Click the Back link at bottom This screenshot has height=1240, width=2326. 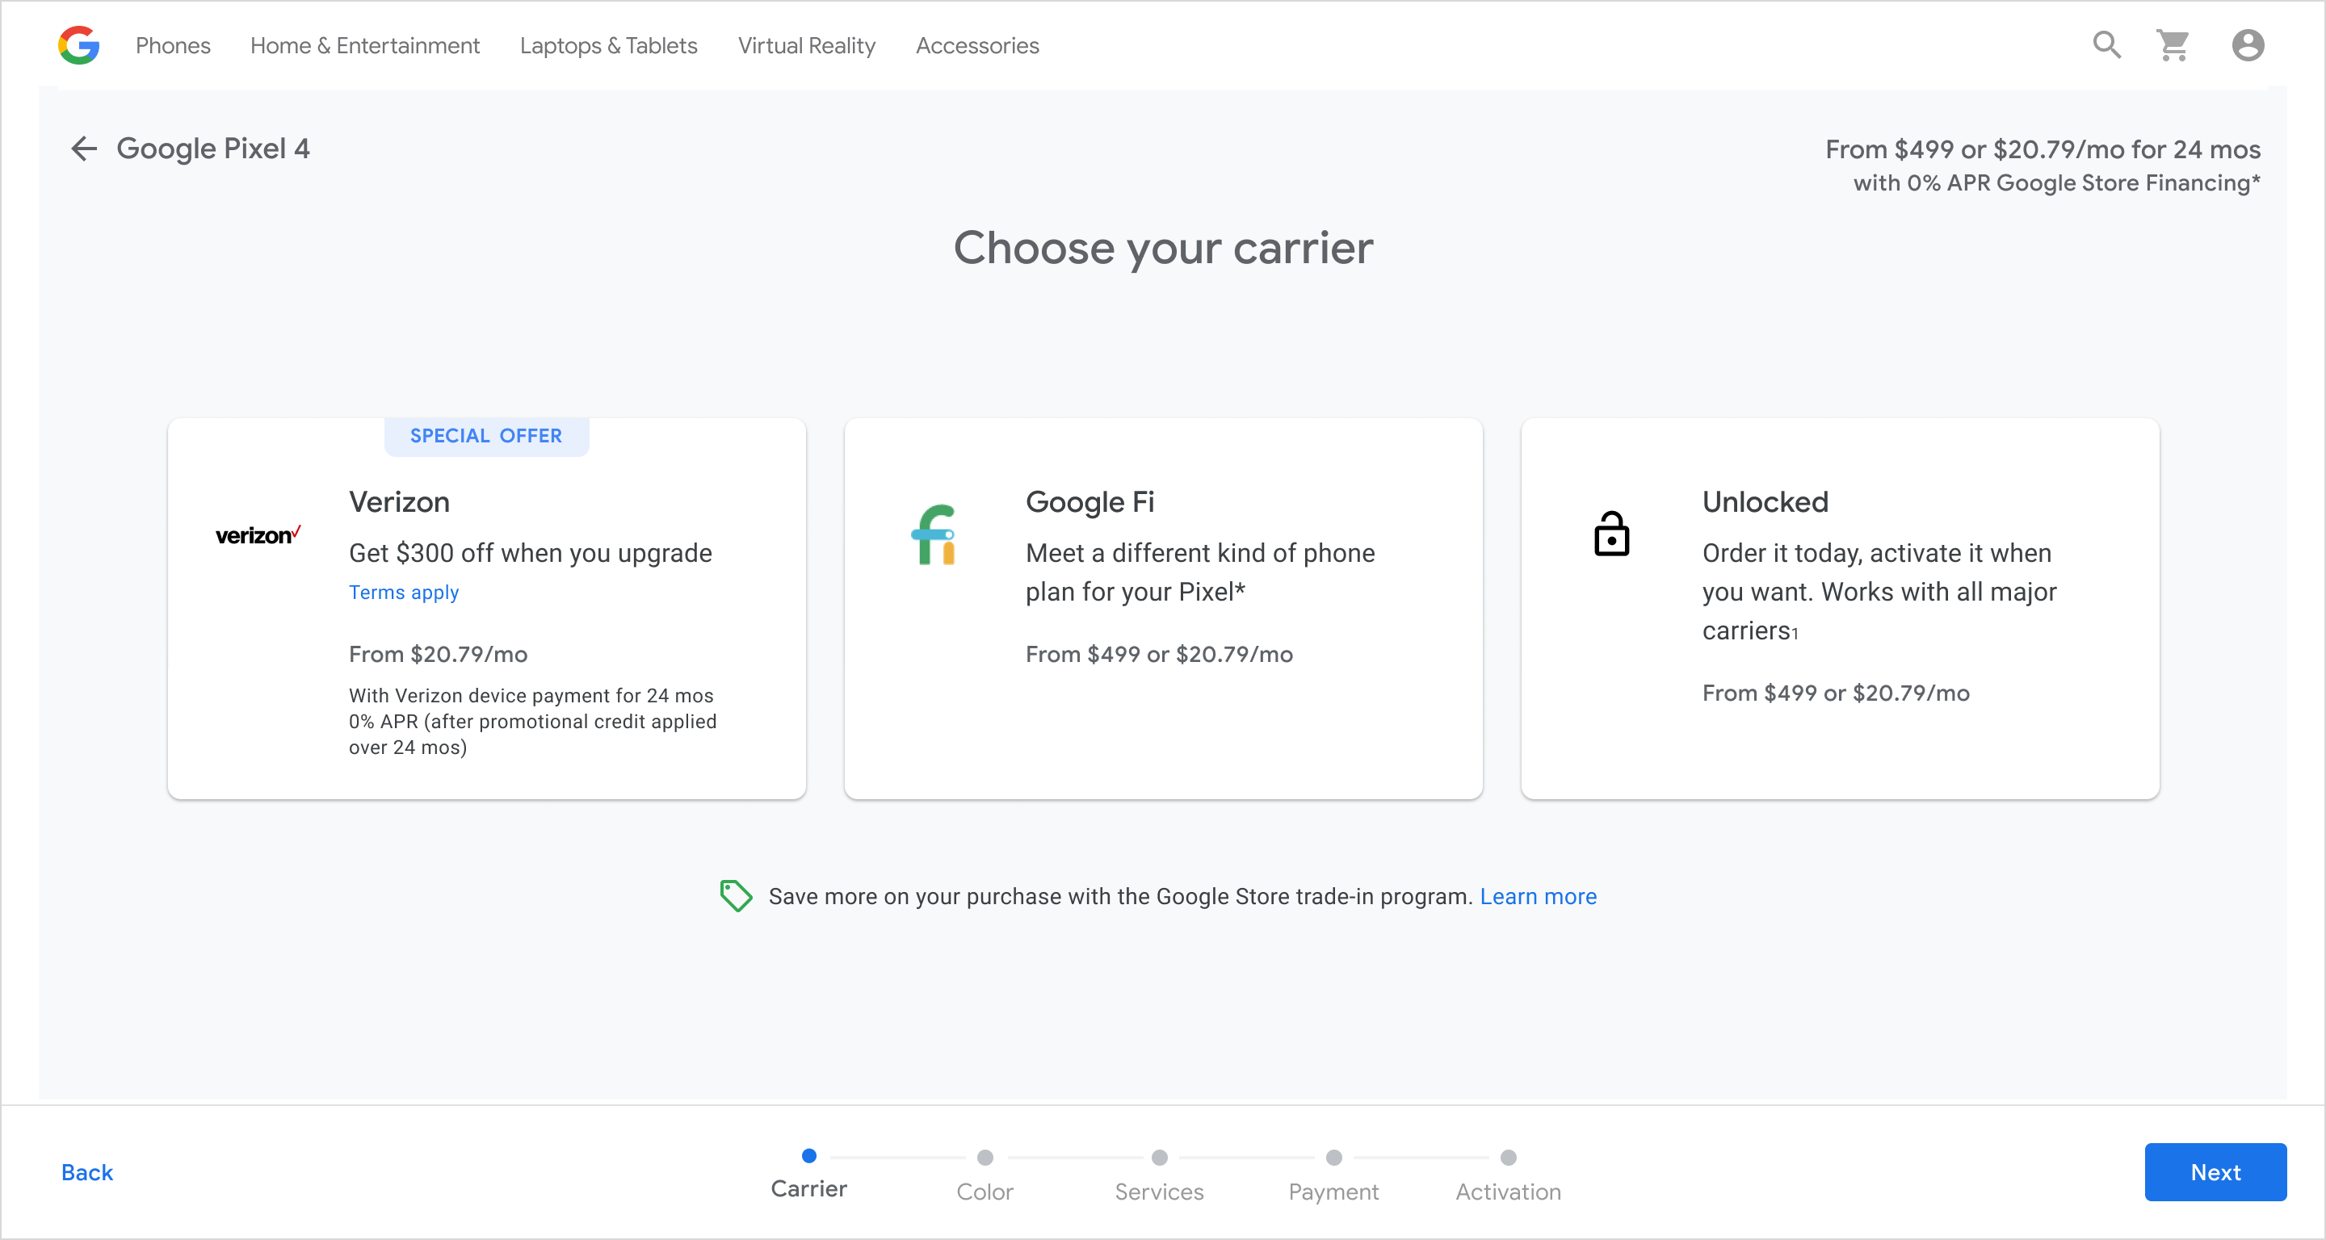click(86, 1172)
